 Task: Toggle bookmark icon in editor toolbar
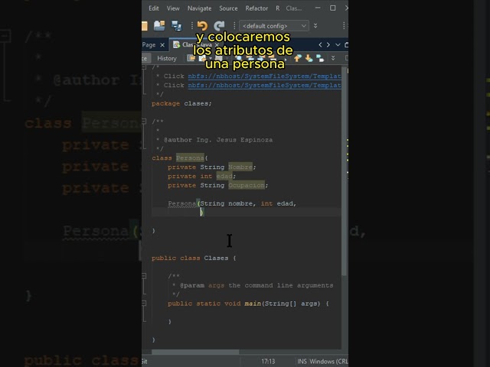point(320,58)
